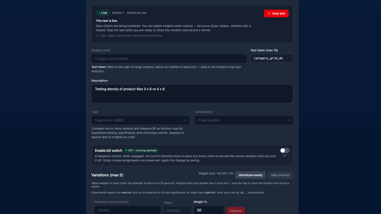Click Distribute evenly button

251,175
